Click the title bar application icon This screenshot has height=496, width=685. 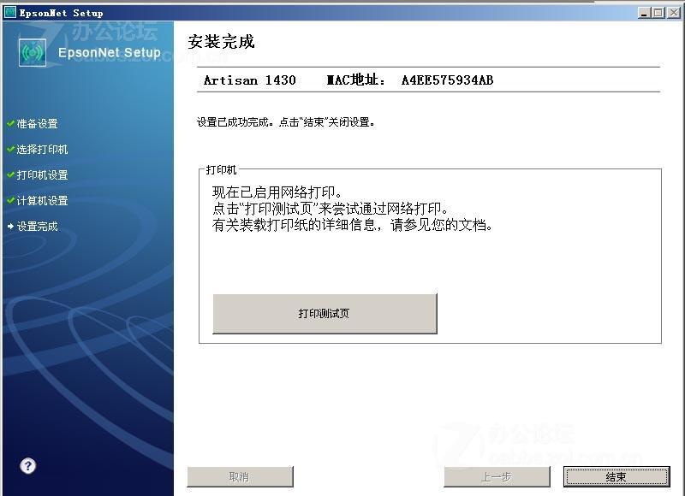[10, 13]
